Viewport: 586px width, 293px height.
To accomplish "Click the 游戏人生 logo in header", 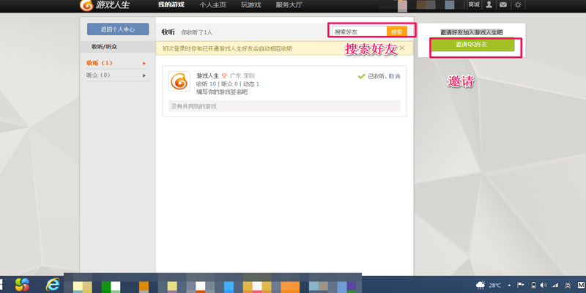I will (x=105, y=5).
